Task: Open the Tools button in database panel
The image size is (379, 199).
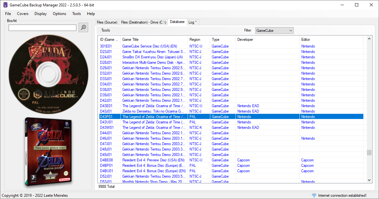Action: click(x=106, y=30)
